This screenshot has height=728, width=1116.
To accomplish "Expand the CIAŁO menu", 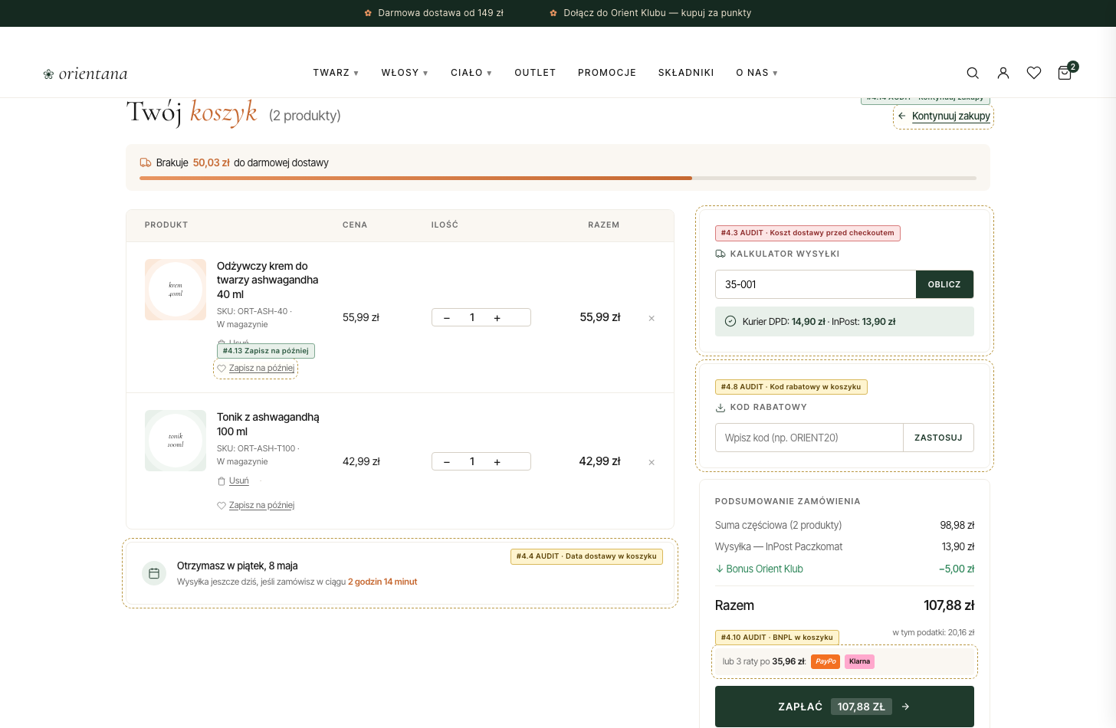I will [x=471, y=73].
